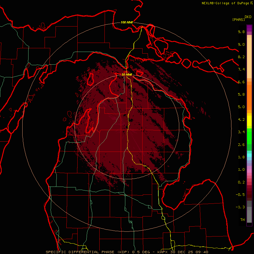Viewport: 254px width, 254px height.
Task: Click the 8.2 legend value
Action: [241, 57]
